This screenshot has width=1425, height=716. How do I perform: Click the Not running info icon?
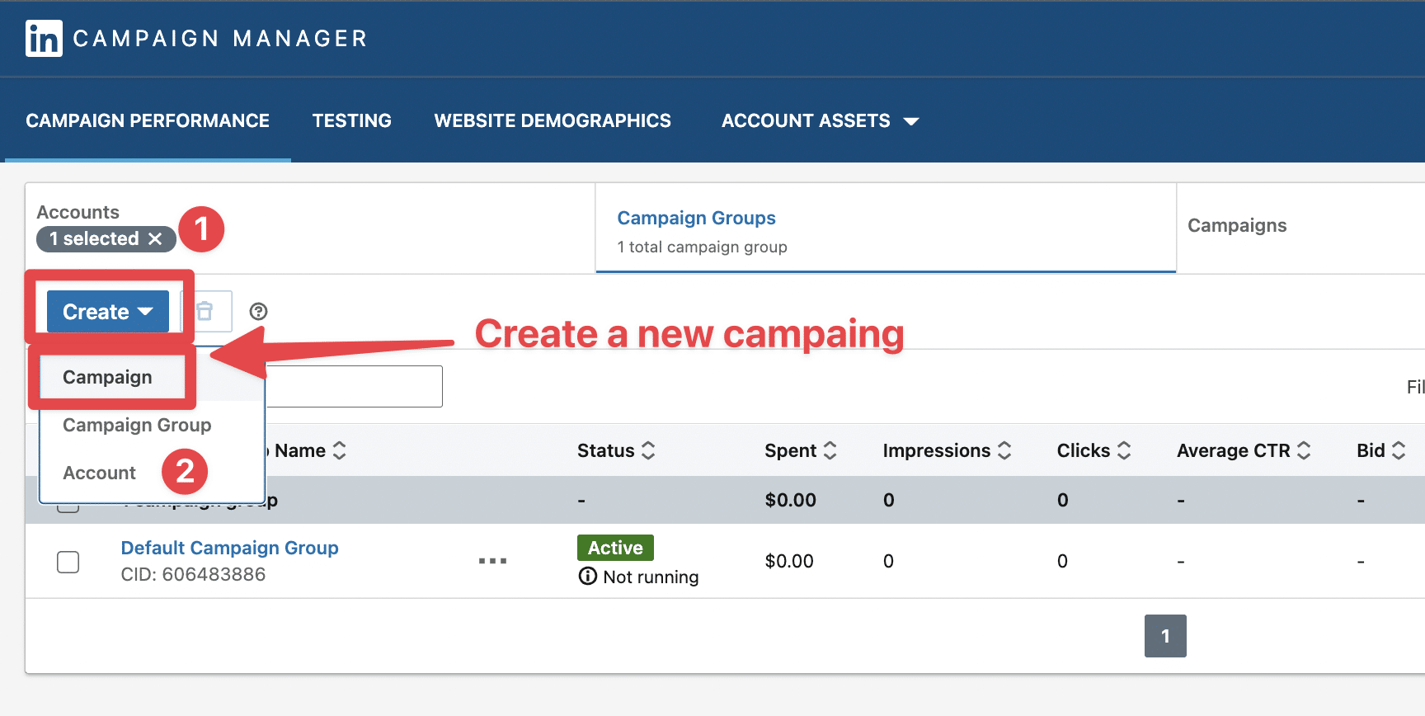coord(587,576)
